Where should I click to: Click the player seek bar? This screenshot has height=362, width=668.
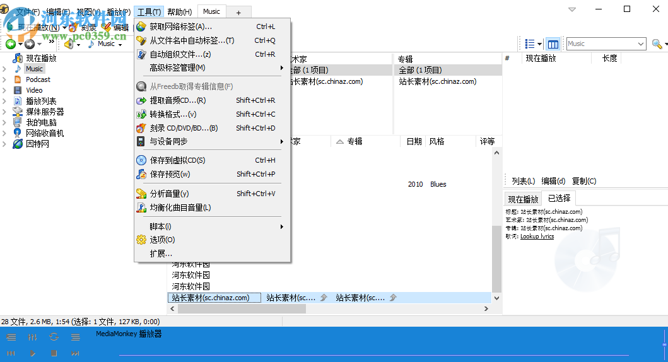tap(373, 355)
